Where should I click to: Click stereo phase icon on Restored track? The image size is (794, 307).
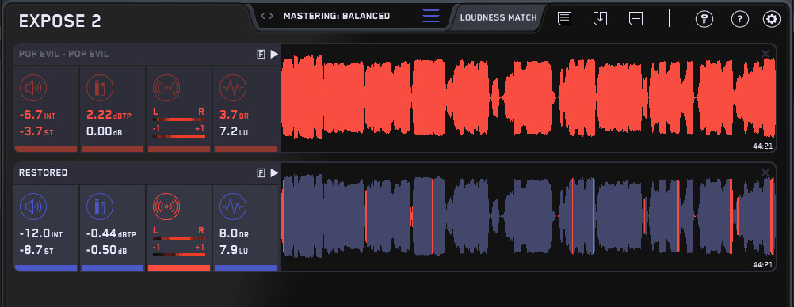click(166, 207)
